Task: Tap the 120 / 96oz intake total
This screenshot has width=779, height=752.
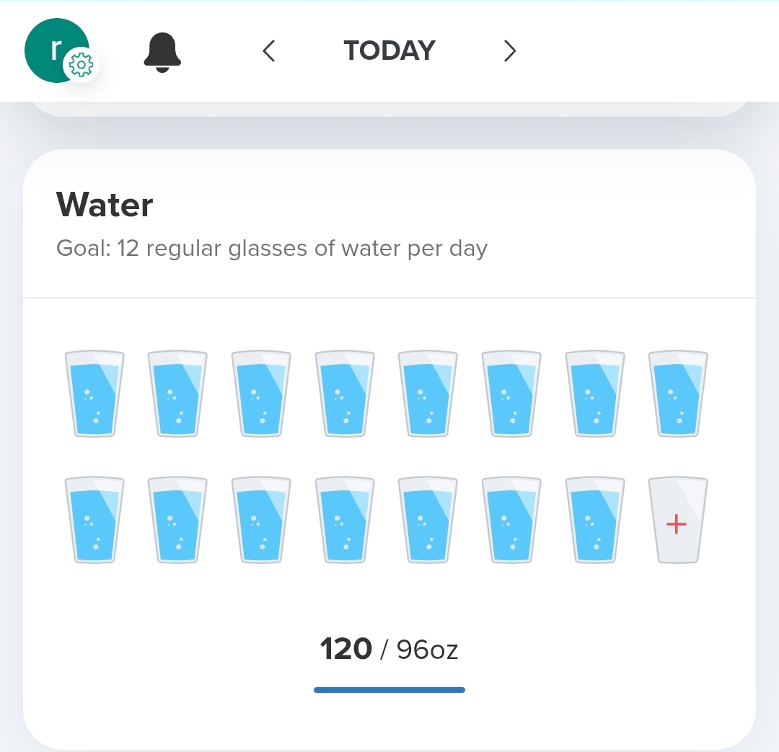Action: [x=389, y=650]
